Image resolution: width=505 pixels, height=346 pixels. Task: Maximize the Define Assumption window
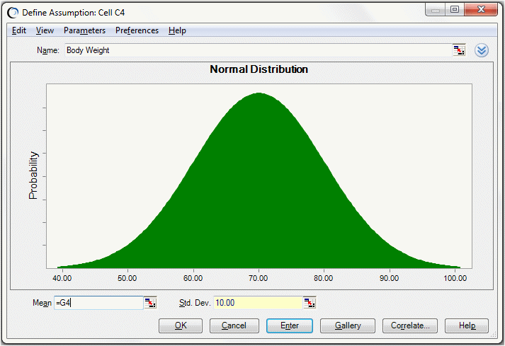point(455,9)
